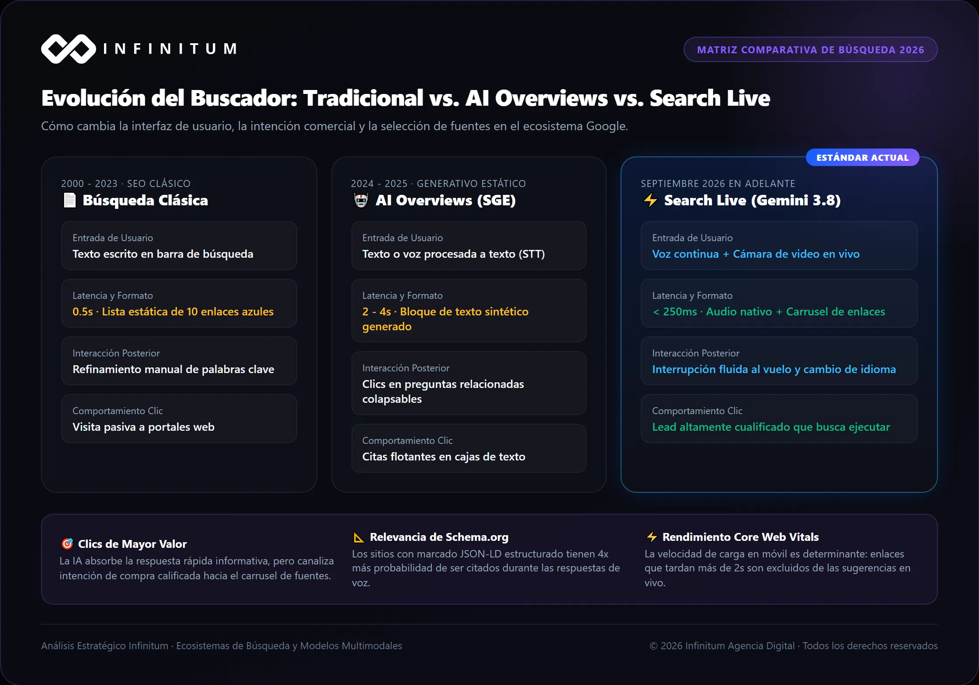Click the Análisis Estratégico Infinitum footer text
This screenshot has width=979, height=685.
(222, 646)
